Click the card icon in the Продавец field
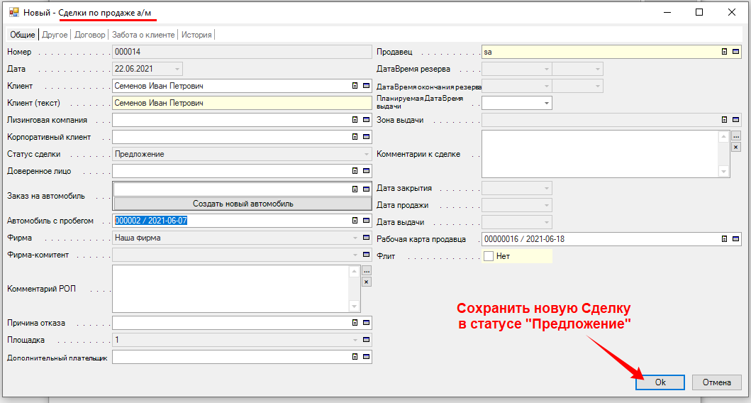This screenshot has height=403, width=751. point(735,52)
